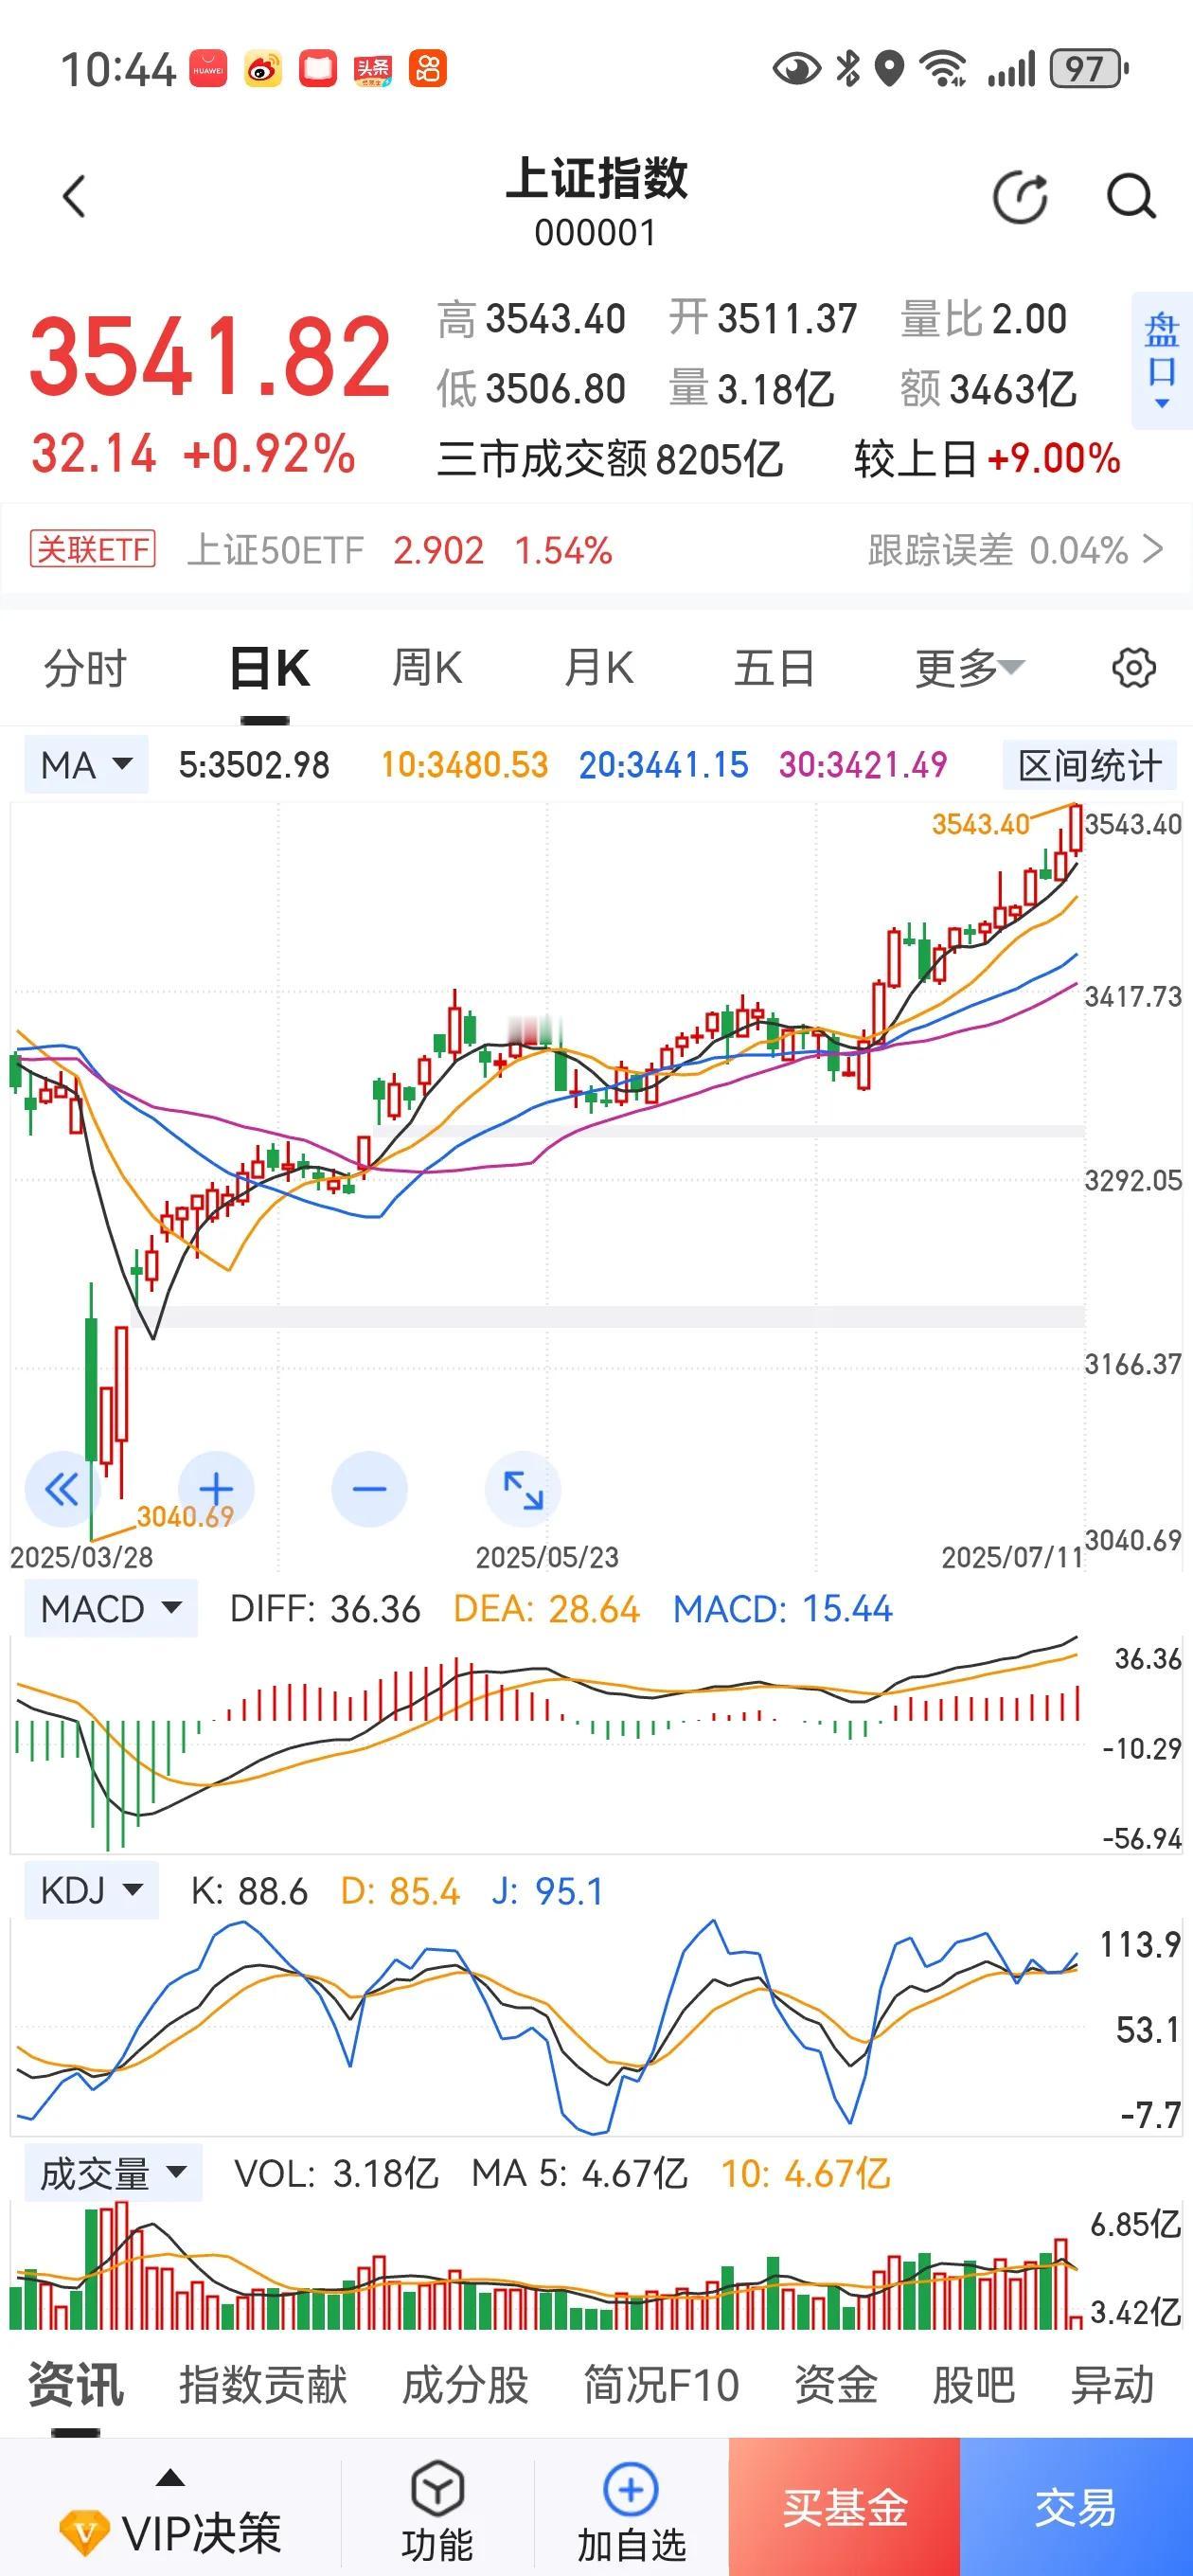Switch to 分时 chart tab
This screenshot has width=1193, height=2576.
pyautogui.click(x=85, y=667)
